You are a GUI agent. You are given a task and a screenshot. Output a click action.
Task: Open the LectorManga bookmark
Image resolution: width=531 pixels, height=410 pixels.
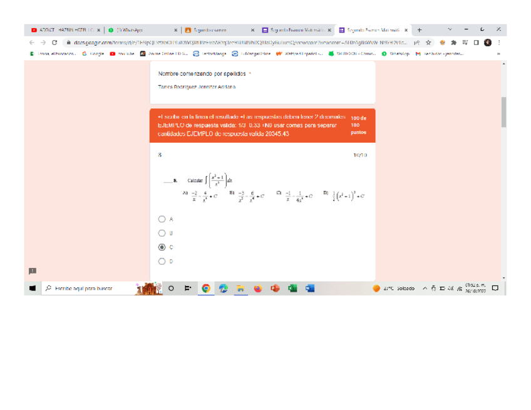coord(210,53)
